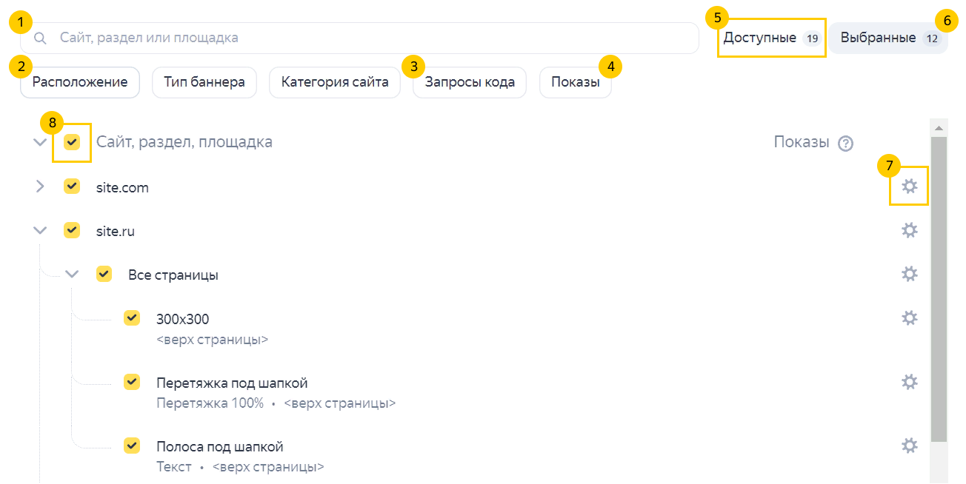This screenshot has height=484, width=966.
Task: Uncheck the site.com checkbox
Action: (72, 186)
